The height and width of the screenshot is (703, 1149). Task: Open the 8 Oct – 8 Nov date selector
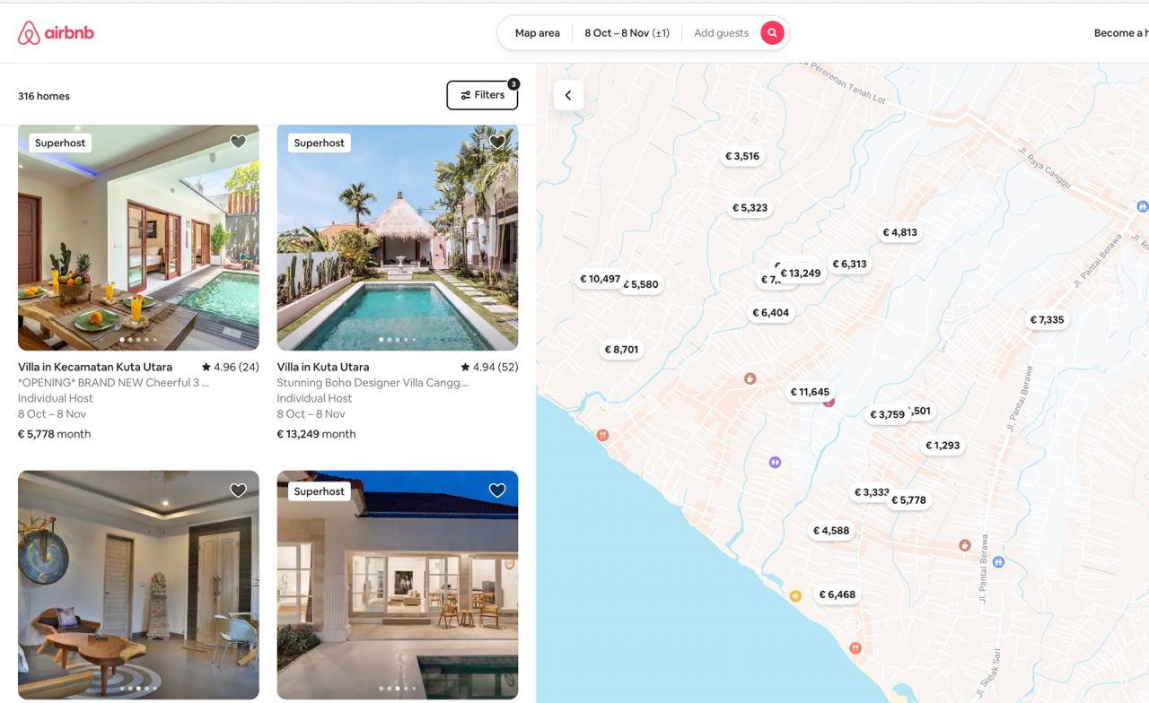pyautogui.click(x=627, y=33)
